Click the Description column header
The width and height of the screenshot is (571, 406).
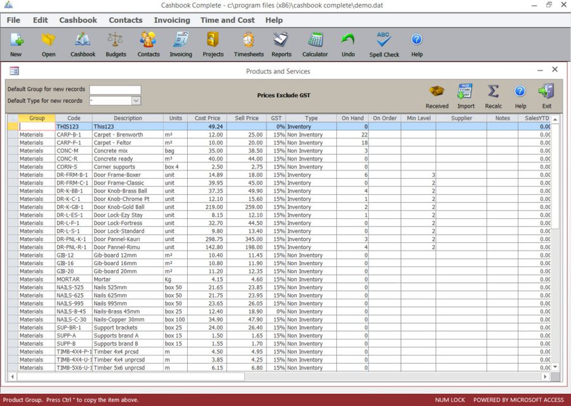pos(128,118)
